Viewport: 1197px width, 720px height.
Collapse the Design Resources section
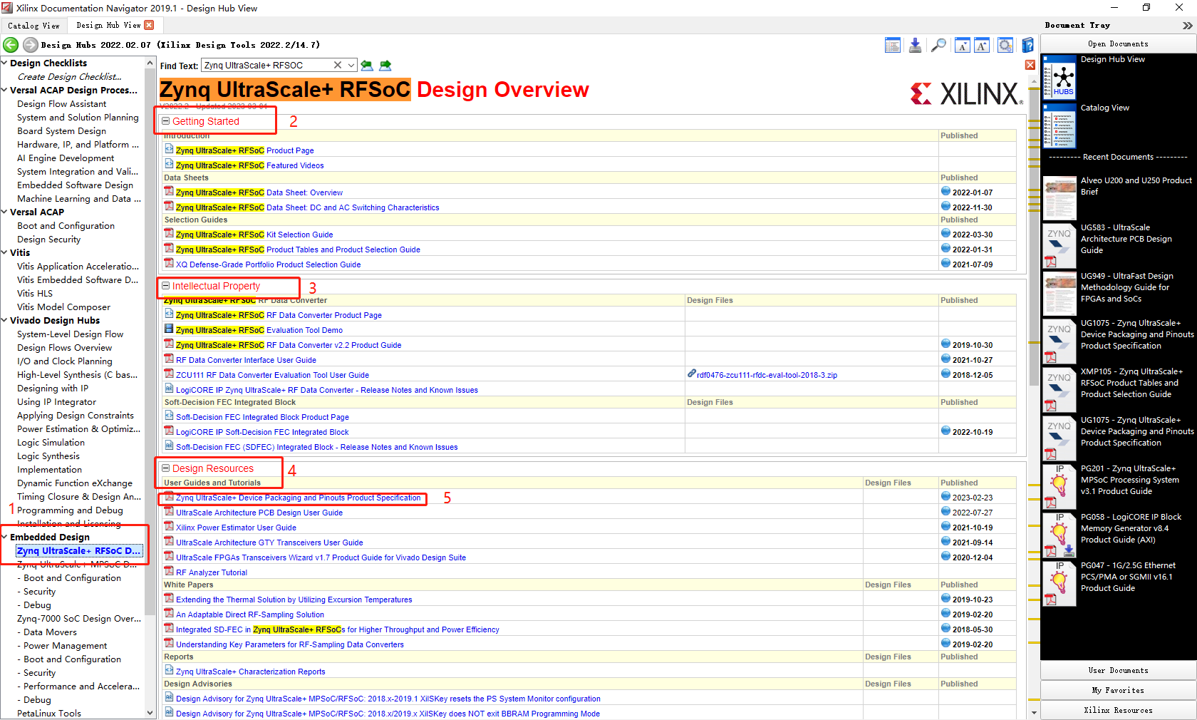(x=165, y=468)
